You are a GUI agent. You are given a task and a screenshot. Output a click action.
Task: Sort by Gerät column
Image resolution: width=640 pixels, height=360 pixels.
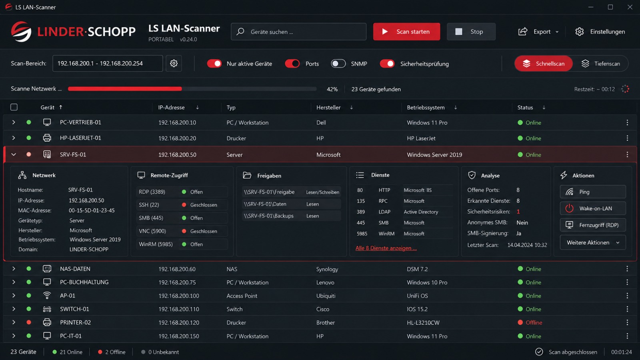pyautogui.click(x=51, y=107)
